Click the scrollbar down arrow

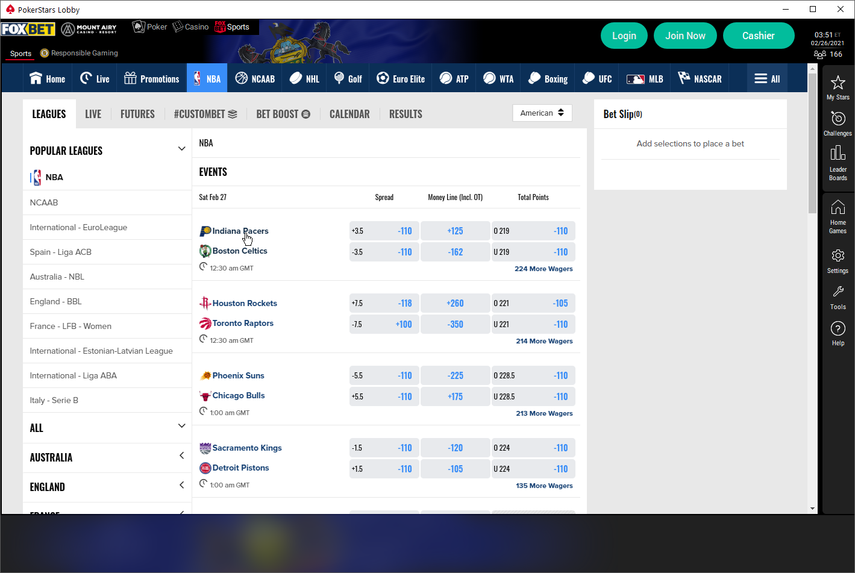[812, 509]
